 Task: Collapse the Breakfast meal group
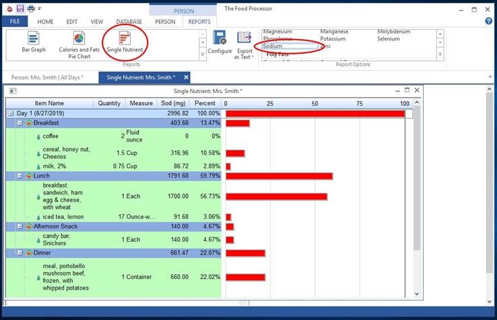[x=20, y=123]
